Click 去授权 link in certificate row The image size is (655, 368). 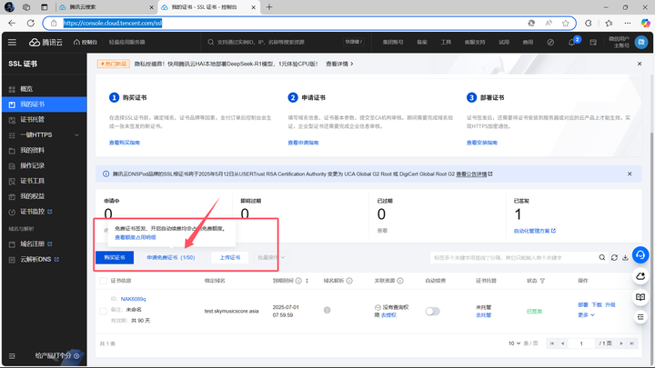click(388, 315)
